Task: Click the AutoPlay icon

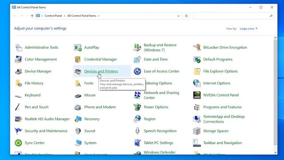Action: tap(78, 48)
